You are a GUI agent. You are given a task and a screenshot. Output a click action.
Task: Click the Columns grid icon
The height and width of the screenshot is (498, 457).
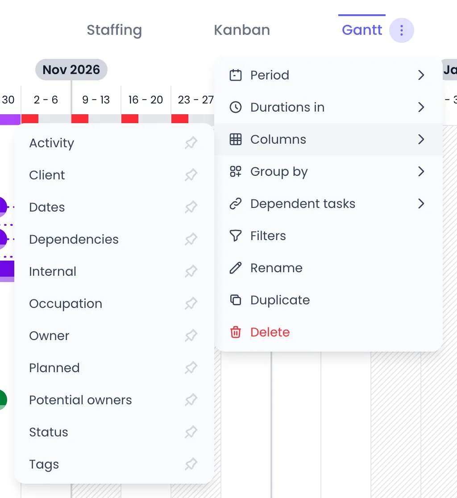tap(235, 139)
